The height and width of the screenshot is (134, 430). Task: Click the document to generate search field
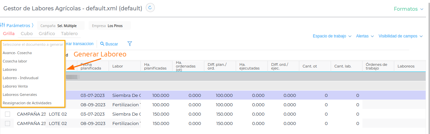(x=33, y=44)
